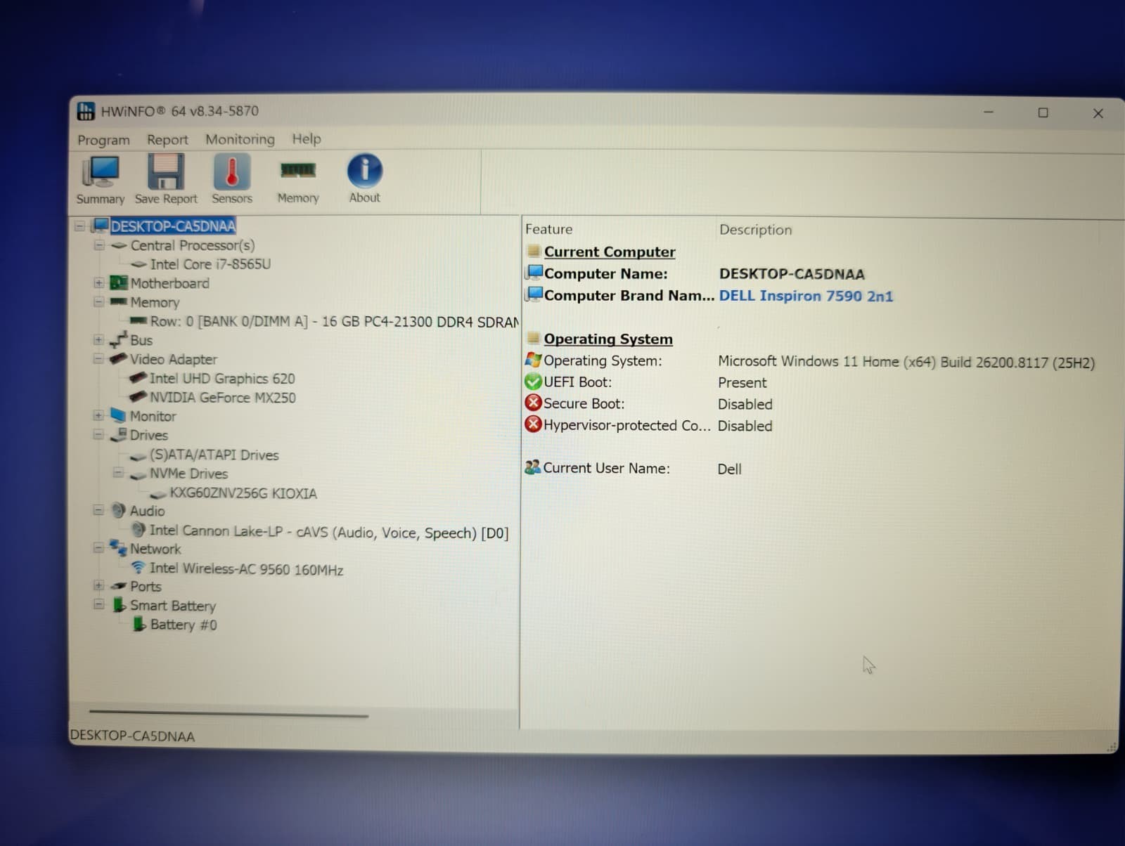Click the tree panel horizontal scrollbar
1125x846 pixels.
(x=229, y=715)
